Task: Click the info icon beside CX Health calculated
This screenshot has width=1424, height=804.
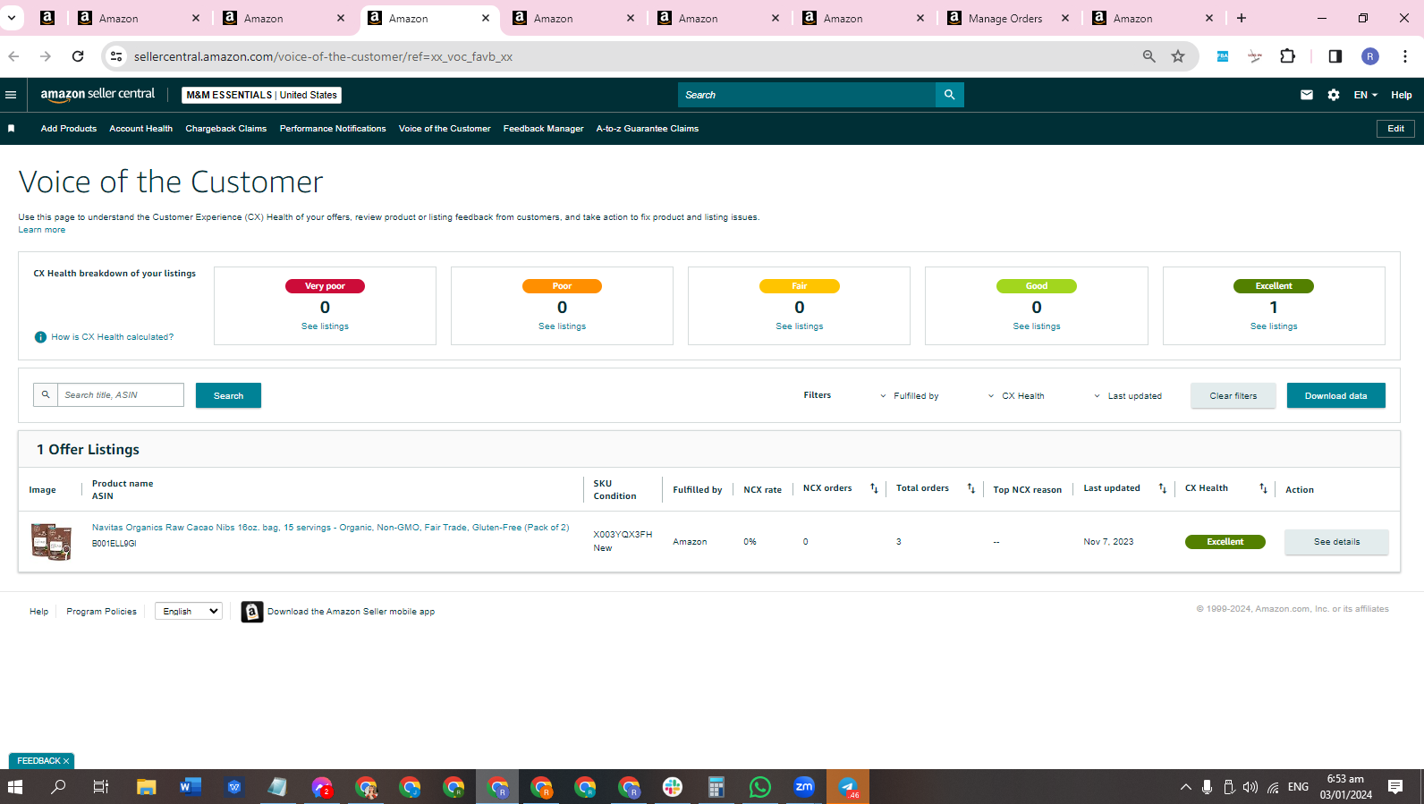Action: [x=40, y=337]
